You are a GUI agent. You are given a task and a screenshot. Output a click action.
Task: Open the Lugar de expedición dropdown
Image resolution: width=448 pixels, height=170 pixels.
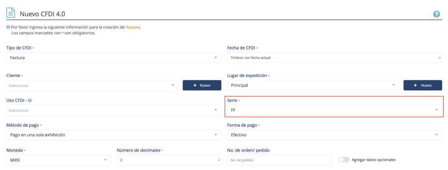313,85
